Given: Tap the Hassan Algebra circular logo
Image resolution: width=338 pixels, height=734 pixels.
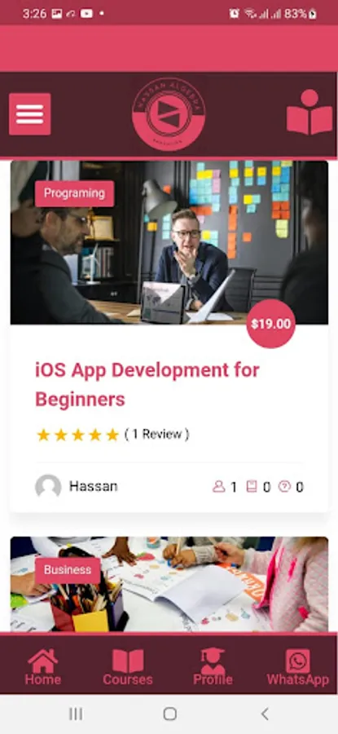Looking at the screenshot, I should click(169, 113).
